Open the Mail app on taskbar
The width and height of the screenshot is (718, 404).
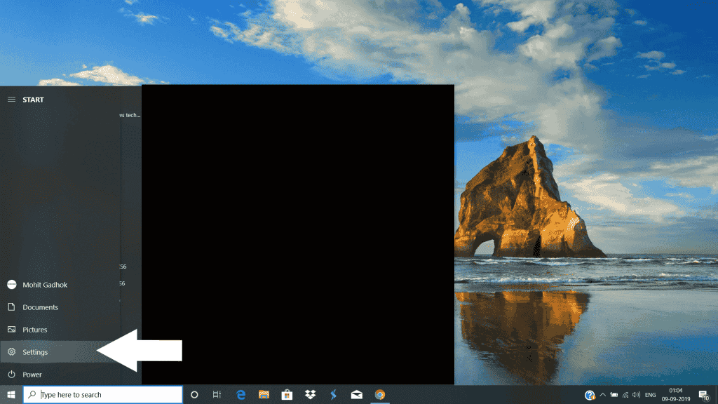356,395
